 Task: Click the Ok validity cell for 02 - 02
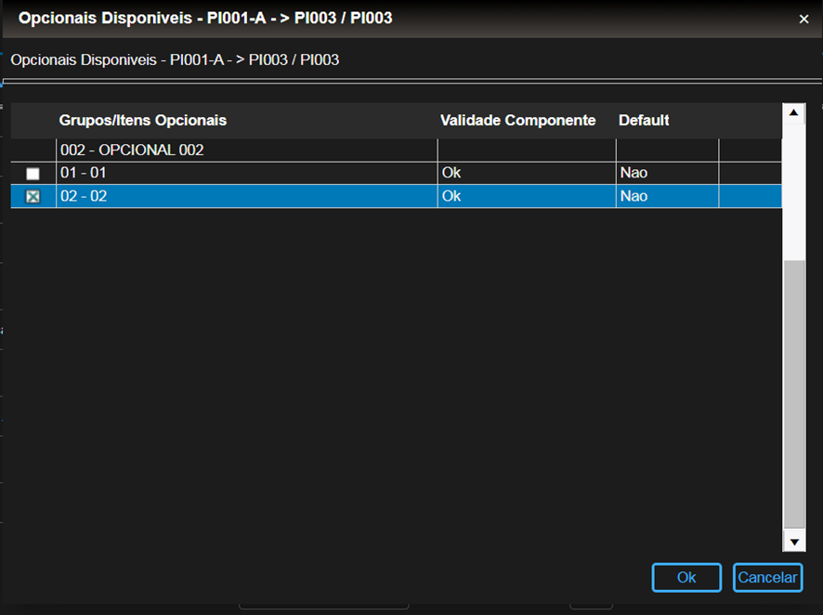(451, 196)
